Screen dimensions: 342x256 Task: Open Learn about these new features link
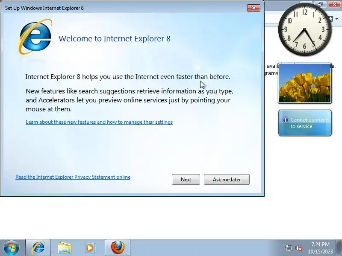coord(99,122)
